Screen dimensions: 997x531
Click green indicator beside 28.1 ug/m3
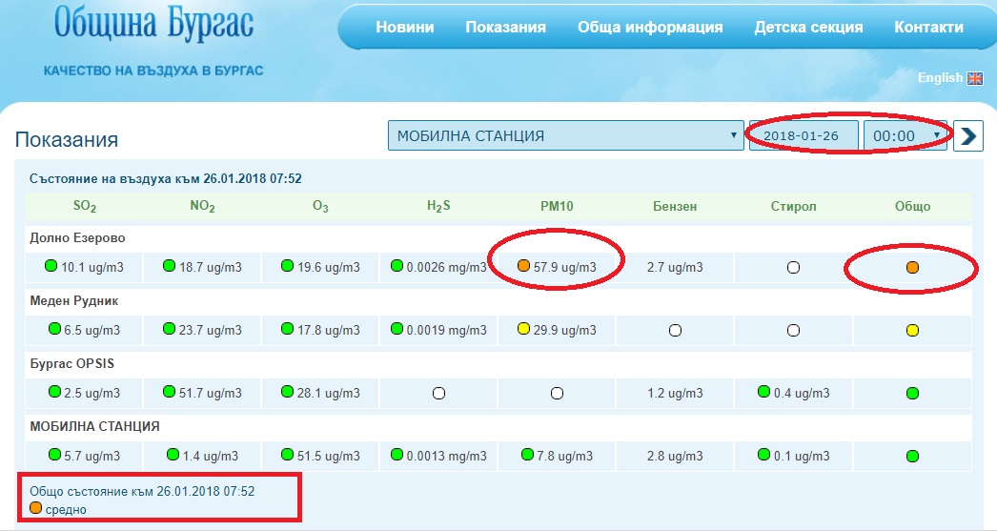288,392
